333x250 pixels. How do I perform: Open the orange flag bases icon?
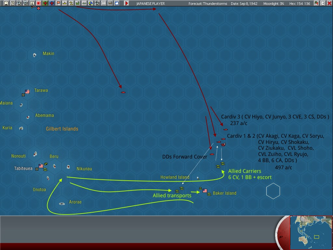(58, 3)
